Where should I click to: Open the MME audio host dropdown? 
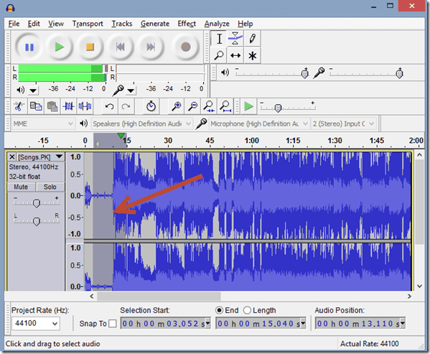pos(43,124)
